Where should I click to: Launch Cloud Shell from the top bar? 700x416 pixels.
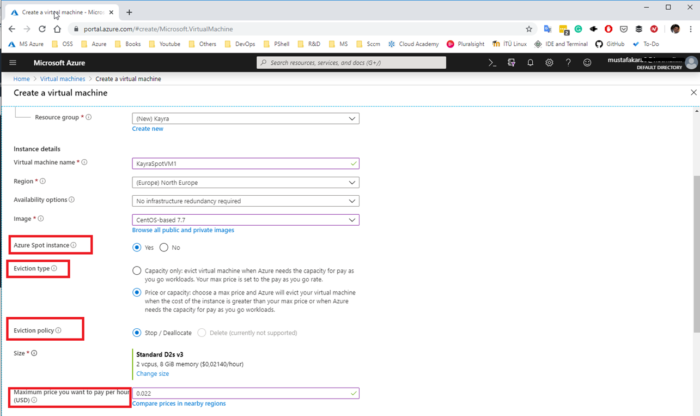(x=492, y=63)
